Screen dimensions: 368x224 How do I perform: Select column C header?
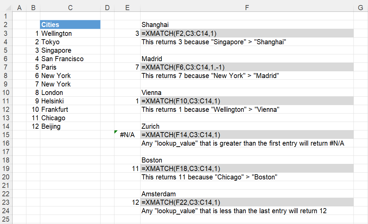point(70,7)
